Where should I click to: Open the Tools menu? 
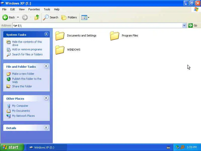47,9
